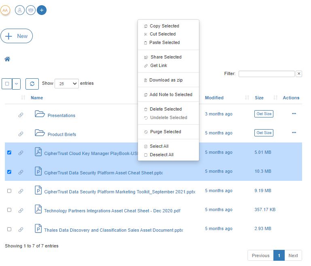Select page 1 in pagination
The height and width of the screenshot is (266, 311).
point(279,256)
